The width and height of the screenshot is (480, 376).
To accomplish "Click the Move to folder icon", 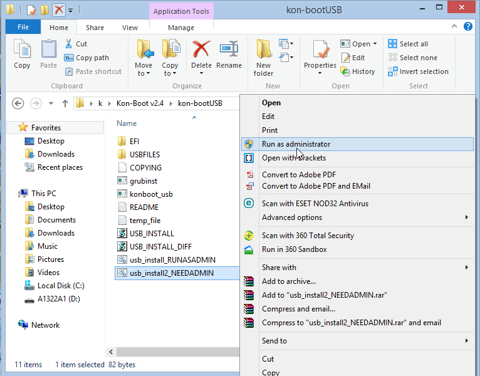I will click(145, 49).
